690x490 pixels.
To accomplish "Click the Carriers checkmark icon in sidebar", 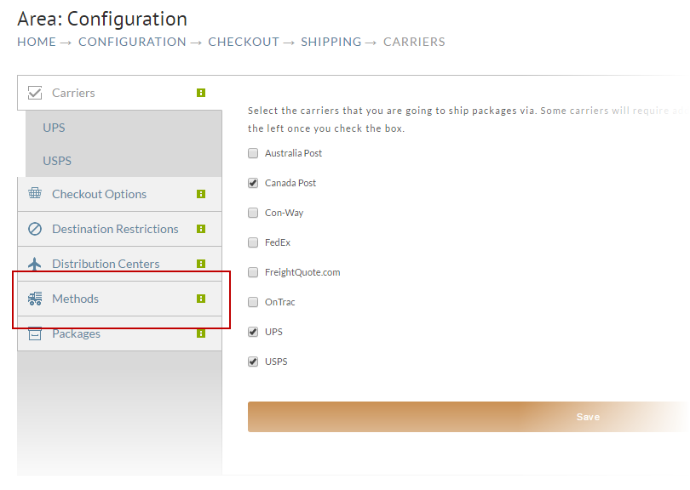I will [35, 93].
